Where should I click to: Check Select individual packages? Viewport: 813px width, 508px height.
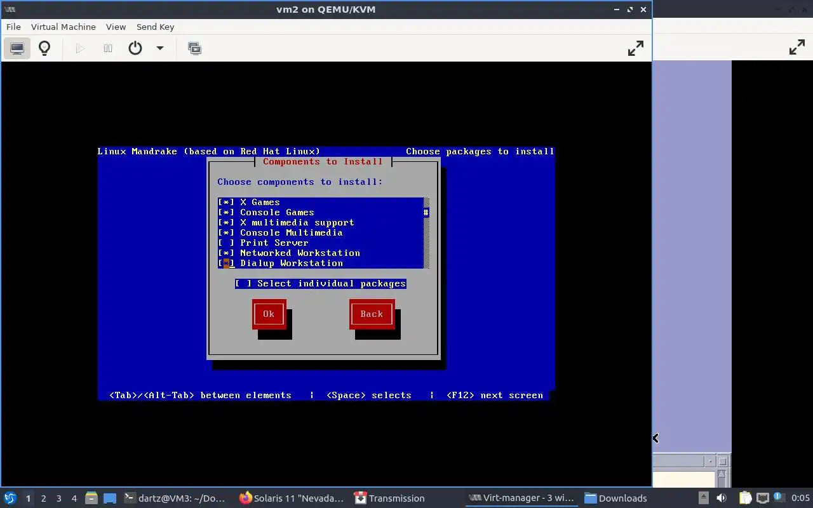point(321,283)
